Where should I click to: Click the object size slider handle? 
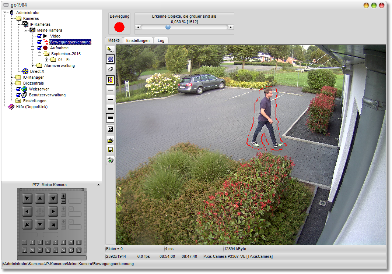[x=168, y=27]
